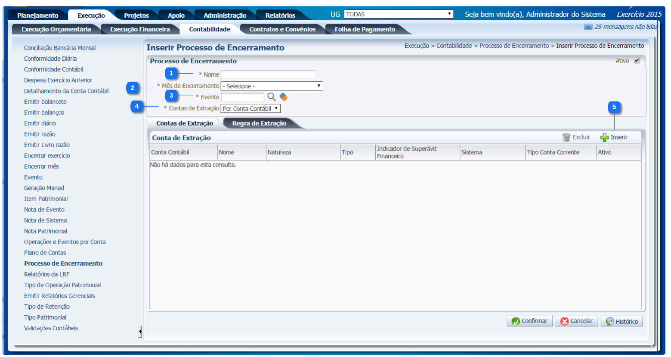Viewport: 671px width, 357px height.
Task: Click the red X Cancelar button
Action: click(576, 321)
